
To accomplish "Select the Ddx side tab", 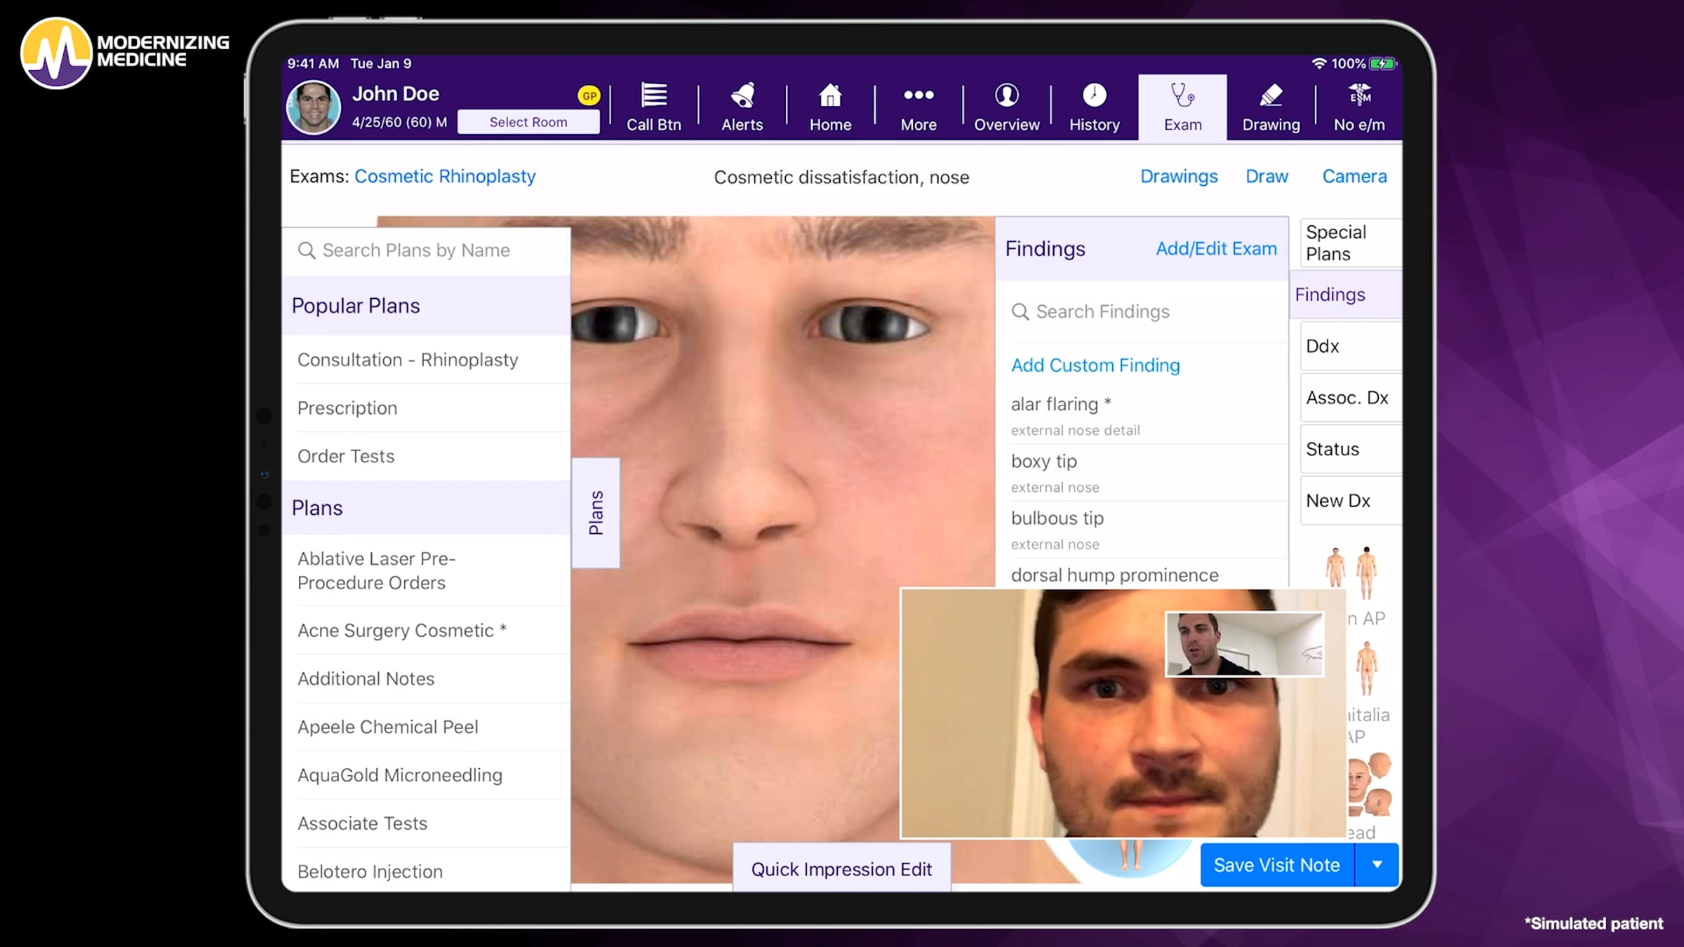I will [x=1350, y=347].
